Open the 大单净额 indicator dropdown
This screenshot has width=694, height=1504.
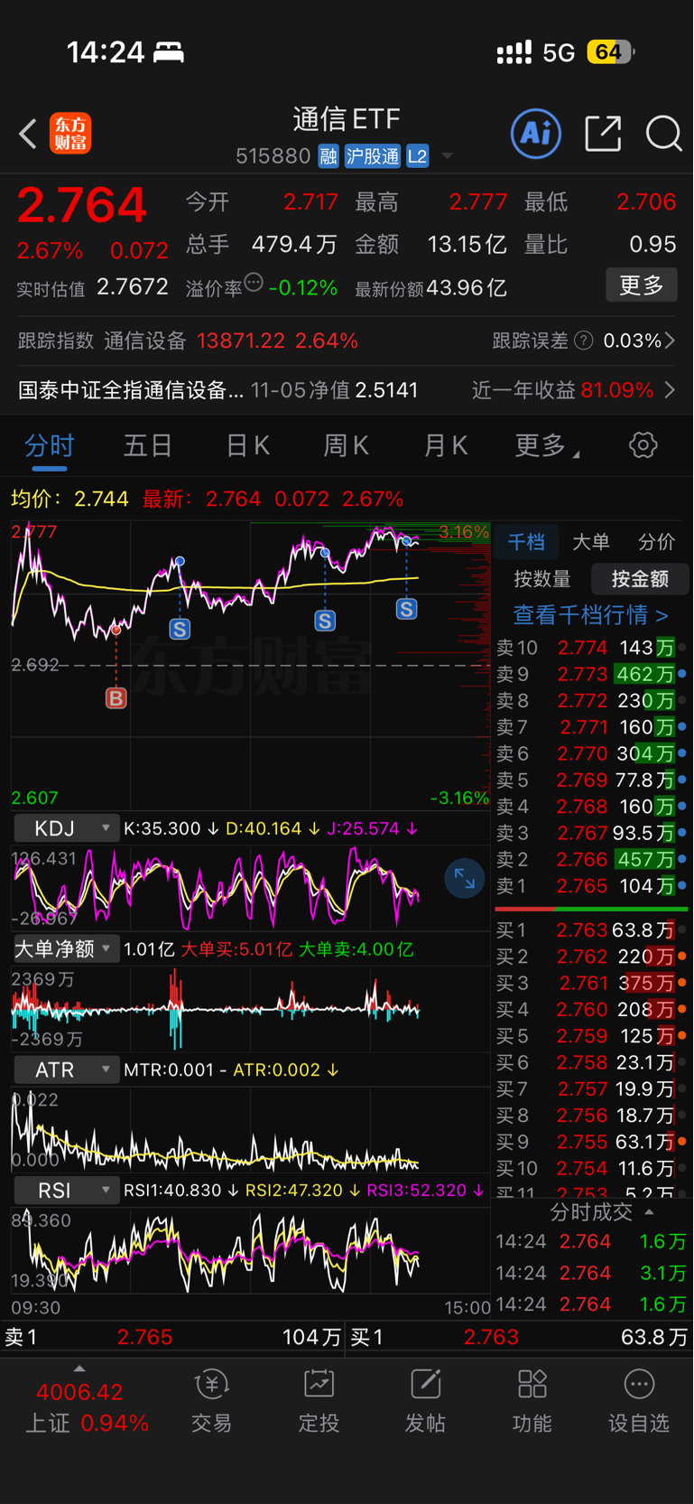[66, 948]
